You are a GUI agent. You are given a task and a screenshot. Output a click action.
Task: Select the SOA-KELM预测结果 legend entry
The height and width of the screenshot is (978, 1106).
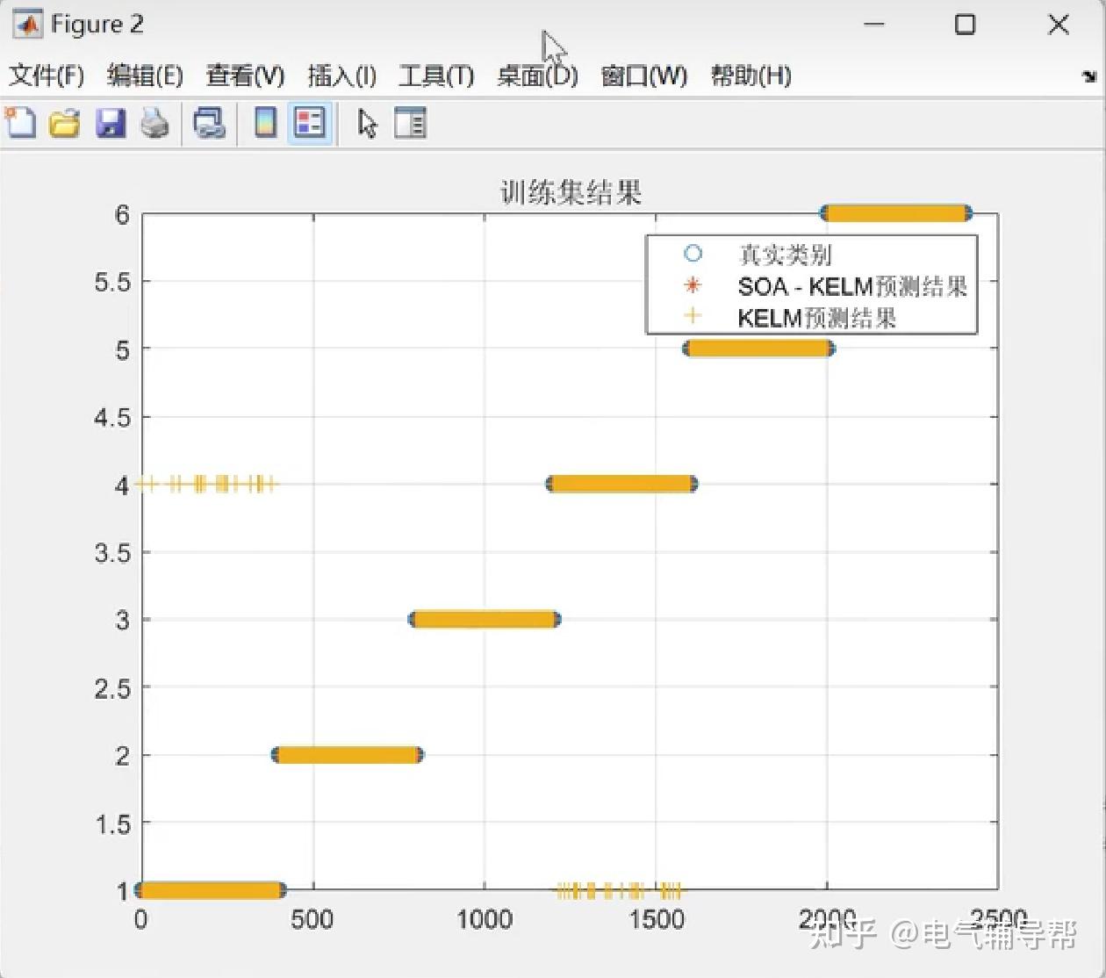(851, 287)
